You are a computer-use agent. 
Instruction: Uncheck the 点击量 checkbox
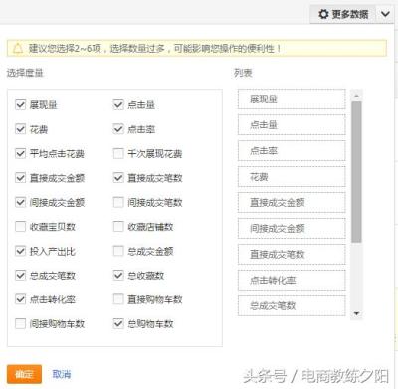click(x=118, y=105)
